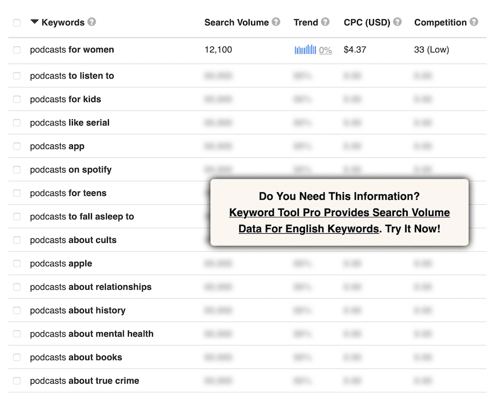493x394 pixels.
Task: Select the podcasts about books checkbox
Action: coord(16,357)
